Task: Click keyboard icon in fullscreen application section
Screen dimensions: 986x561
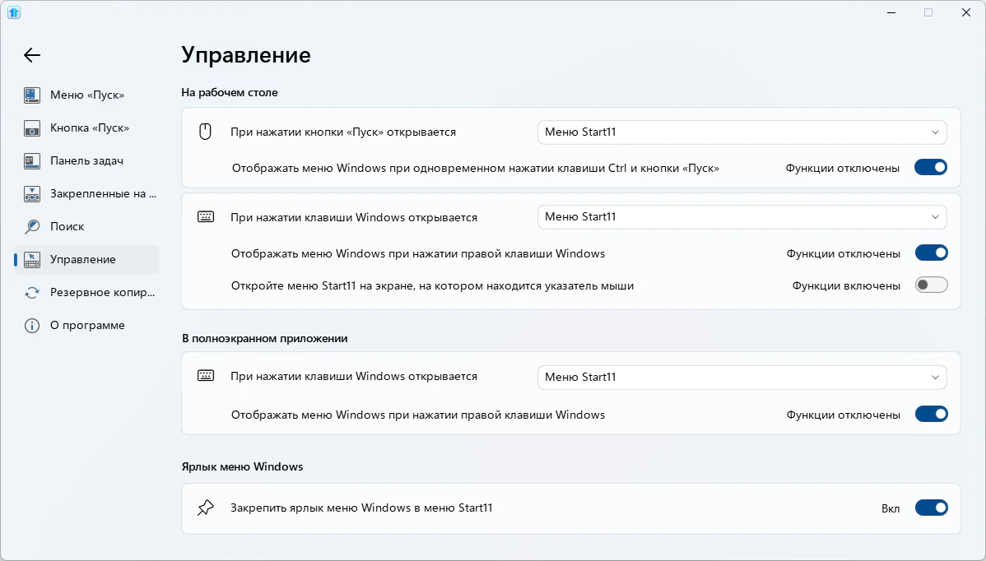Action: click(x=206, y=376)
